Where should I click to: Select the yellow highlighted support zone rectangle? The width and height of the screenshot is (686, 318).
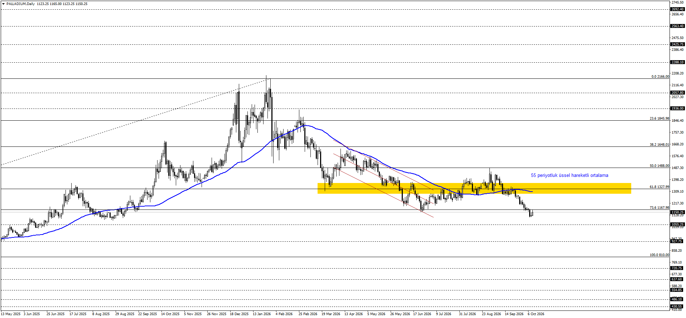(x=474, y=188)
